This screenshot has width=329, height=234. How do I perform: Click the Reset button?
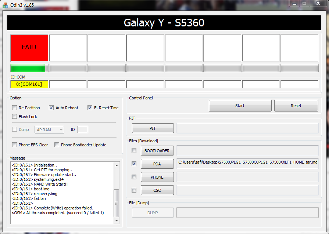[x=296, y=106]
